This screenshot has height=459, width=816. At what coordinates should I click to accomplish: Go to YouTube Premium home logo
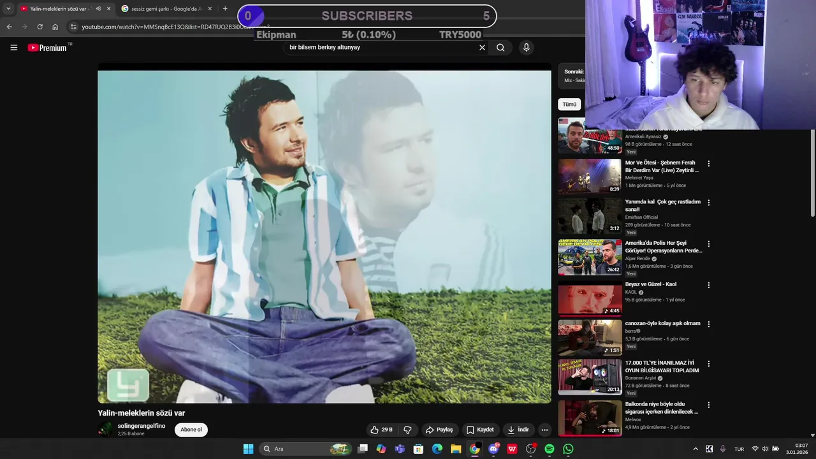(48, 47)
